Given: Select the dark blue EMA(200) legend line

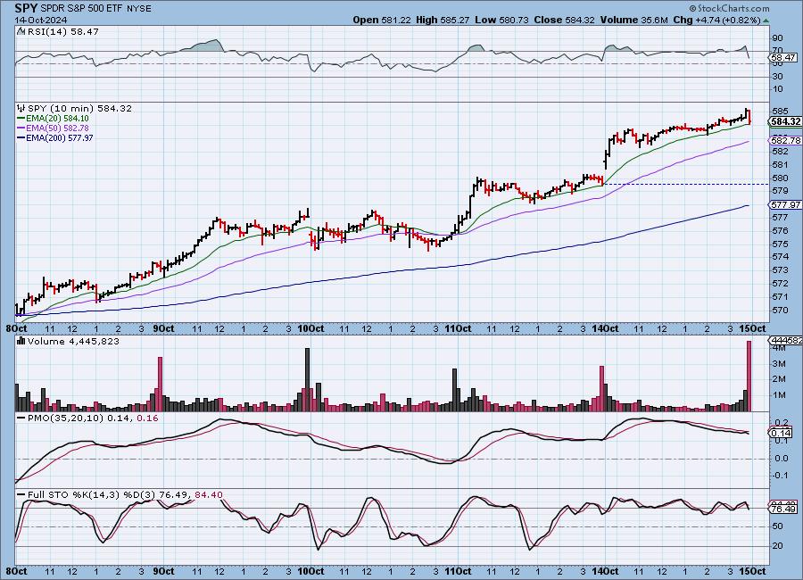Looking at the screenshot, I should point(21,137).
